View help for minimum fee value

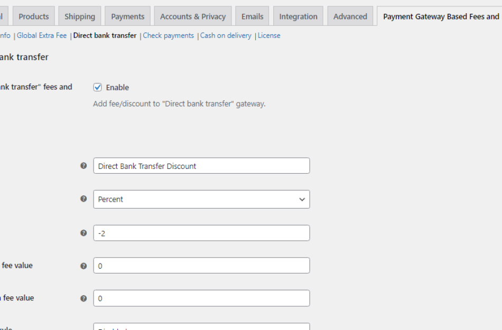(83, 266)
